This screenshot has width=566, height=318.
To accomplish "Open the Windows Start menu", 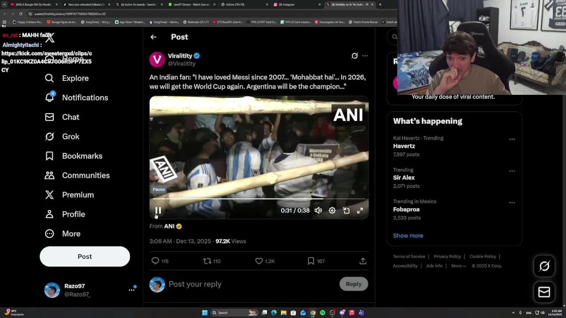I will (205, 313).
